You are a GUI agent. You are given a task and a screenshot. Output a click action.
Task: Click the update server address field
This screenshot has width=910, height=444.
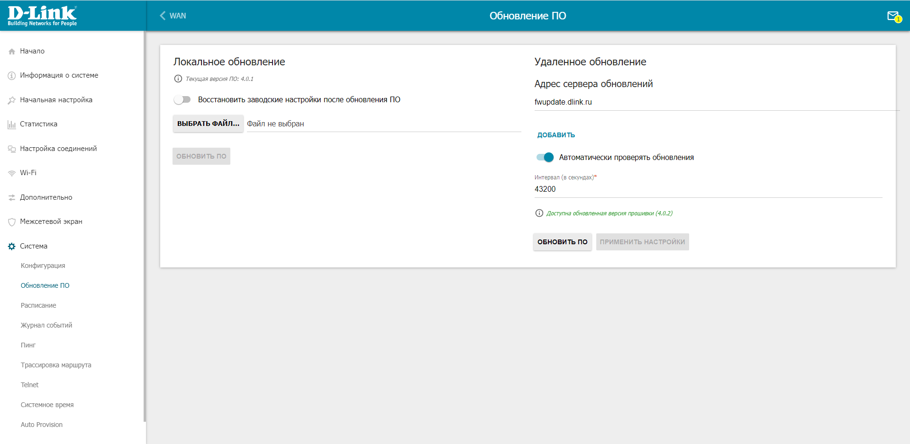pos(716,102)
